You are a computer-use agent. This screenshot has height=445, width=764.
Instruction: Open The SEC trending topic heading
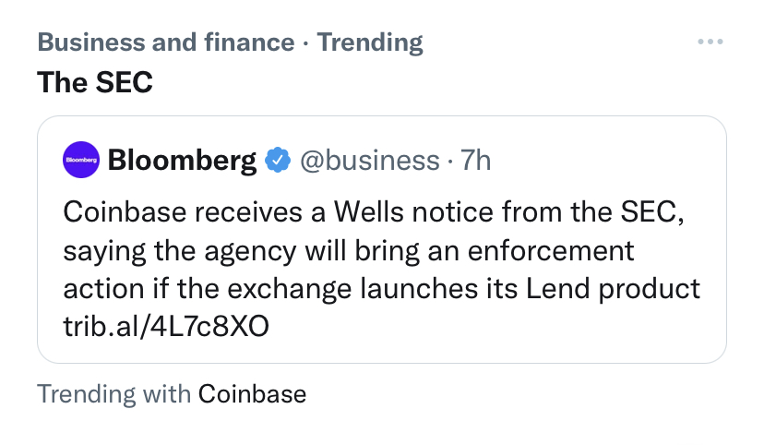coord(95,83)
